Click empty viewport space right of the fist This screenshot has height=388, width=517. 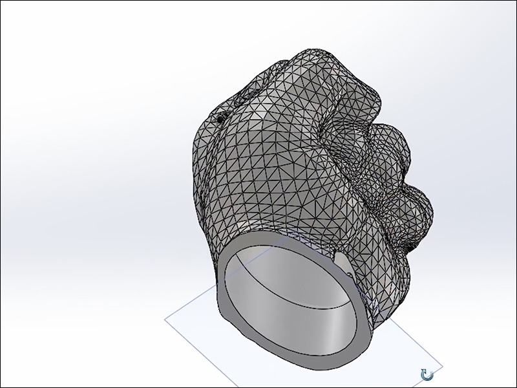coord(472,162)
